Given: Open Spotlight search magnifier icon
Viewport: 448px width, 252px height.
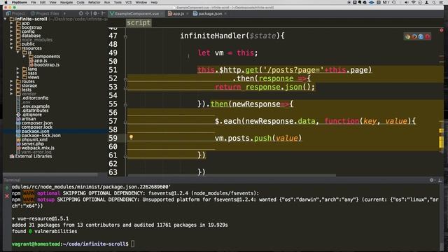Looking at the screenshot, I should 434,2.
